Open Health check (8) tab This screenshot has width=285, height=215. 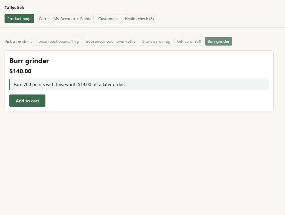pos(139,19)
